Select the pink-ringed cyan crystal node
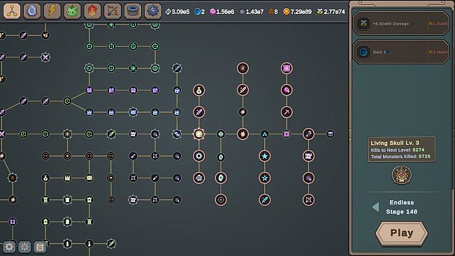Screen dimensions: 455x256 click(x=221, y=178)
